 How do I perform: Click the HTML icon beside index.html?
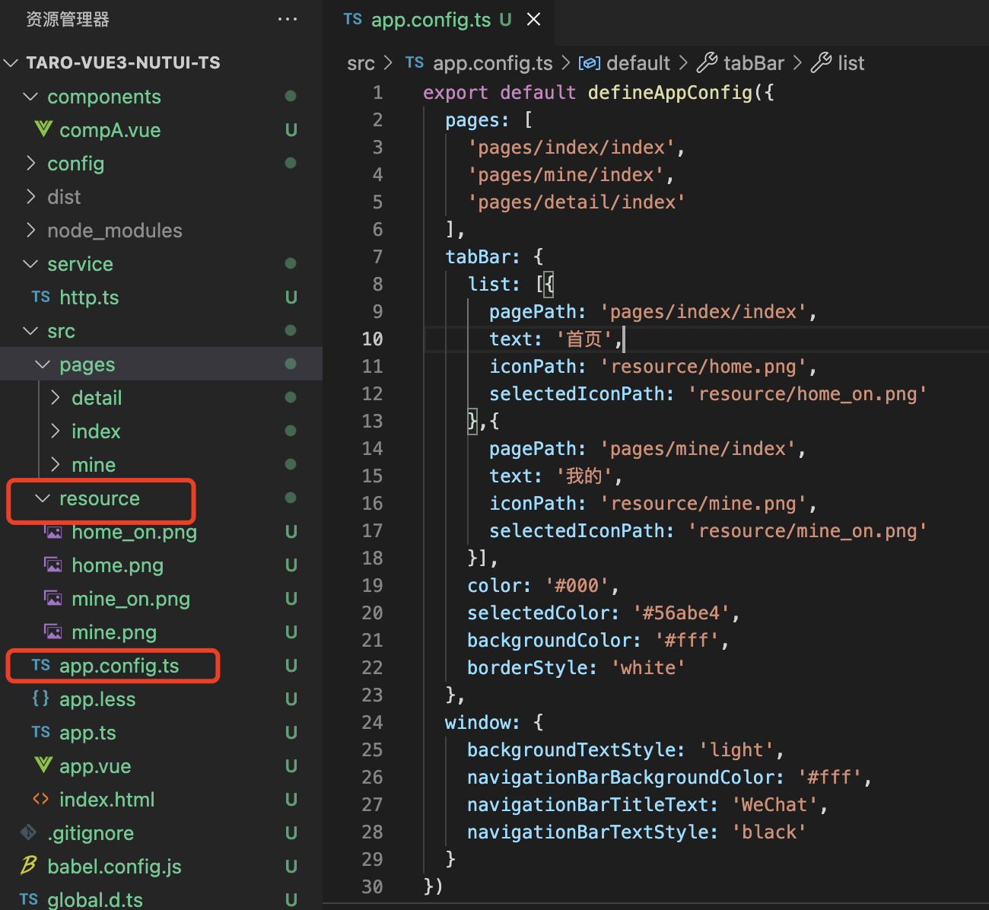(41, 799)
